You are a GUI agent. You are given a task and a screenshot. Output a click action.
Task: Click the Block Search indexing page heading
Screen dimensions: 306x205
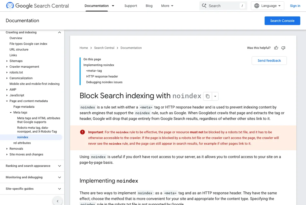point(140,96)
